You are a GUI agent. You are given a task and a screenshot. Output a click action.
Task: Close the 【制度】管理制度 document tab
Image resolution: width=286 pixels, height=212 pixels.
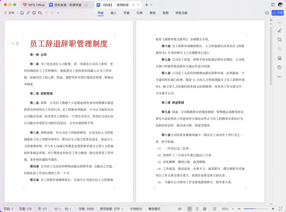[138, 5]
